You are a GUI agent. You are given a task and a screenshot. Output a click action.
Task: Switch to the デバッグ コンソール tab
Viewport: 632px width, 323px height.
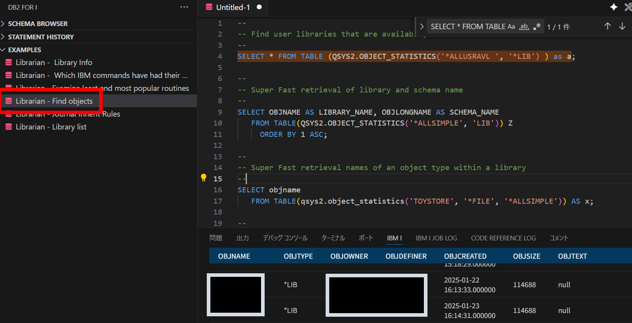(285, 238)
